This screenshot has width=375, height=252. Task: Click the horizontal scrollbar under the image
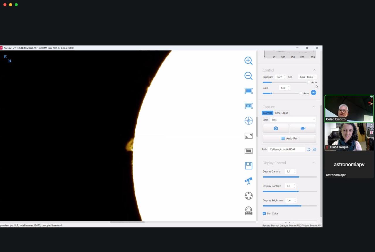click(127, 222)
